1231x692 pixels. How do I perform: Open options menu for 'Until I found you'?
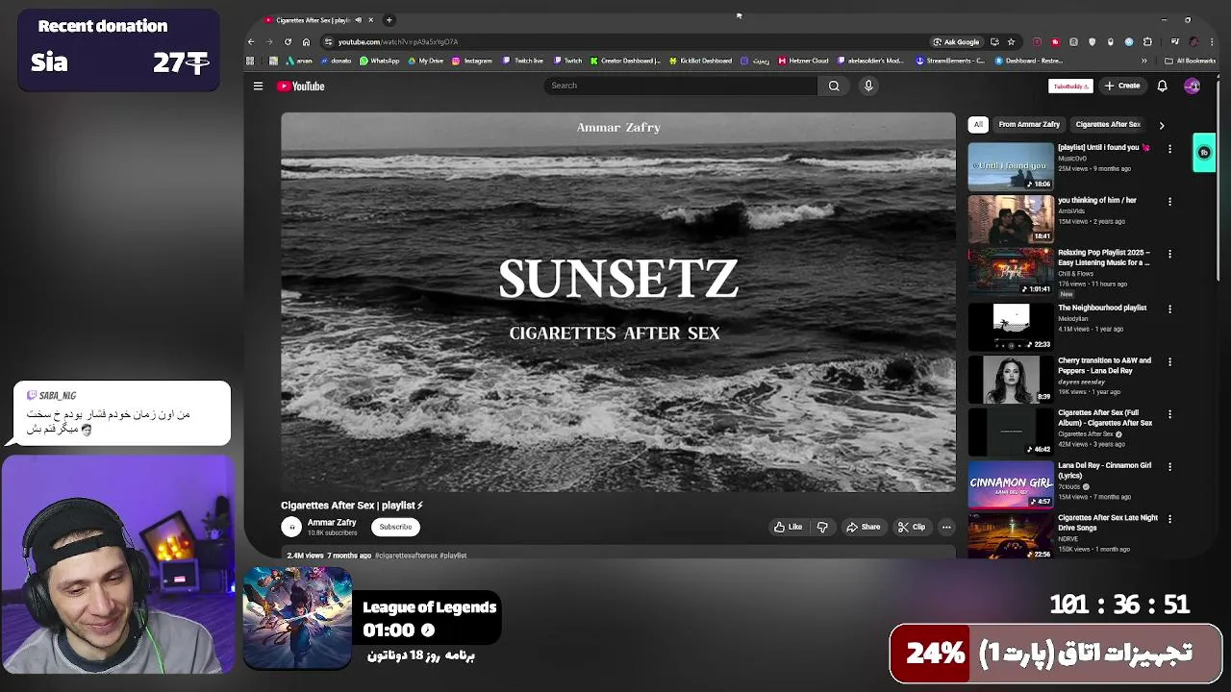[1169, 149]
